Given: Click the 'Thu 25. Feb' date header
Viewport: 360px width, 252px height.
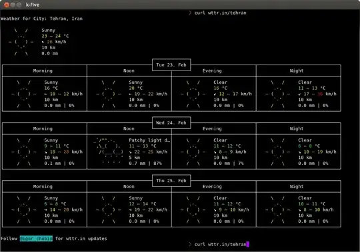Looking at the screenshot, I should pyautogui.click(x=171, y=181).
